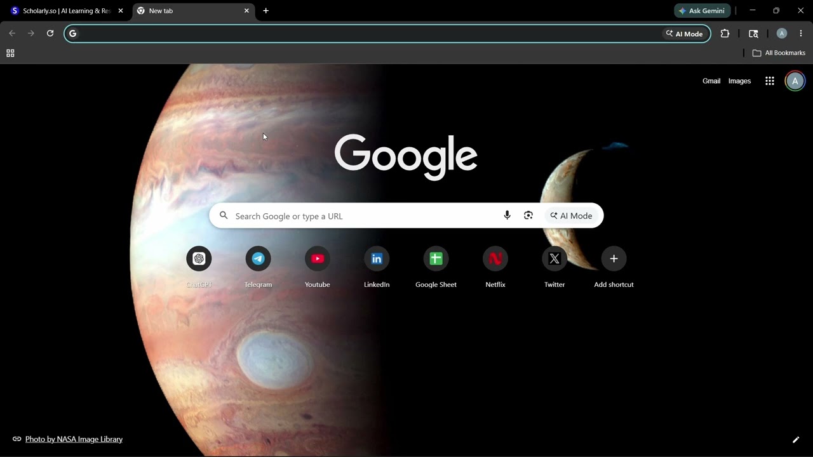Customize this page with the pencil icon
This screenshot has height=457, width=813.
click(796, 439)
